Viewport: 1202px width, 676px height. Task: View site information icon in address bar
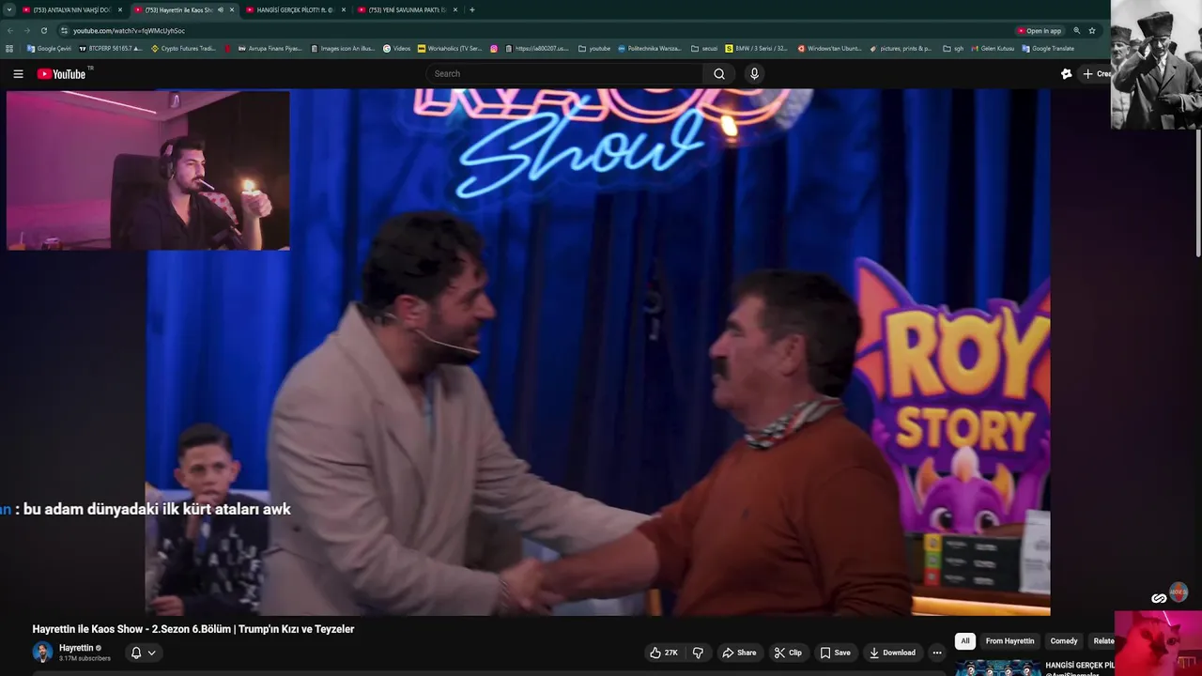[x=64, y=31]
